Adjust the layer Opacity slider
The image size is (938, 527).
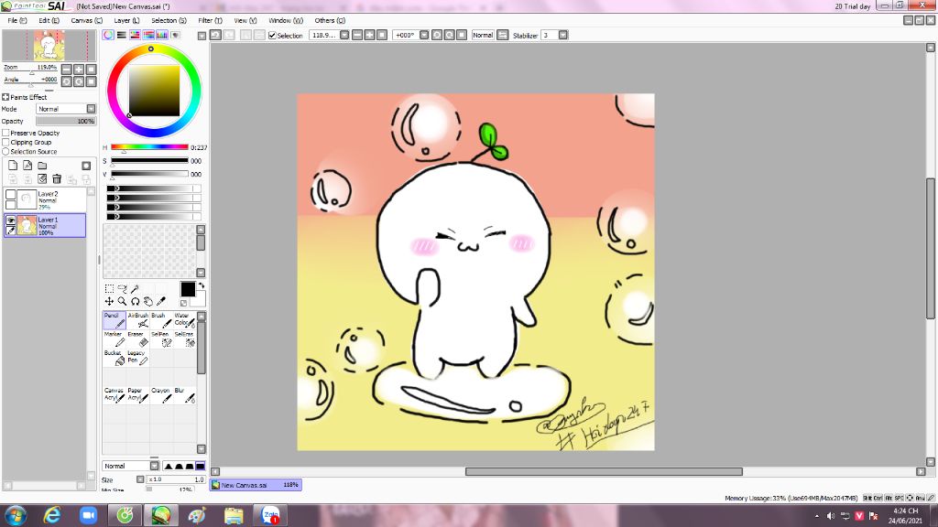(65, 121)
